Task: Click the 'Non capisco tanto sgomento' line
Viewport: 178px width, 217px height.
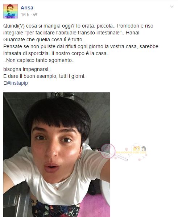Action: point(39,60)
